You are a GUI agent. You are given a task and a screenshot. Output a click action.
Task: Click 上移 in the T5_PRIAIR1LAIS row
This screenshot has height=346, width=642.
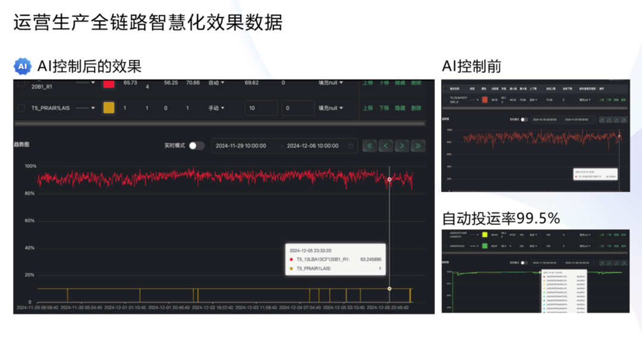[x=368, y=108]
